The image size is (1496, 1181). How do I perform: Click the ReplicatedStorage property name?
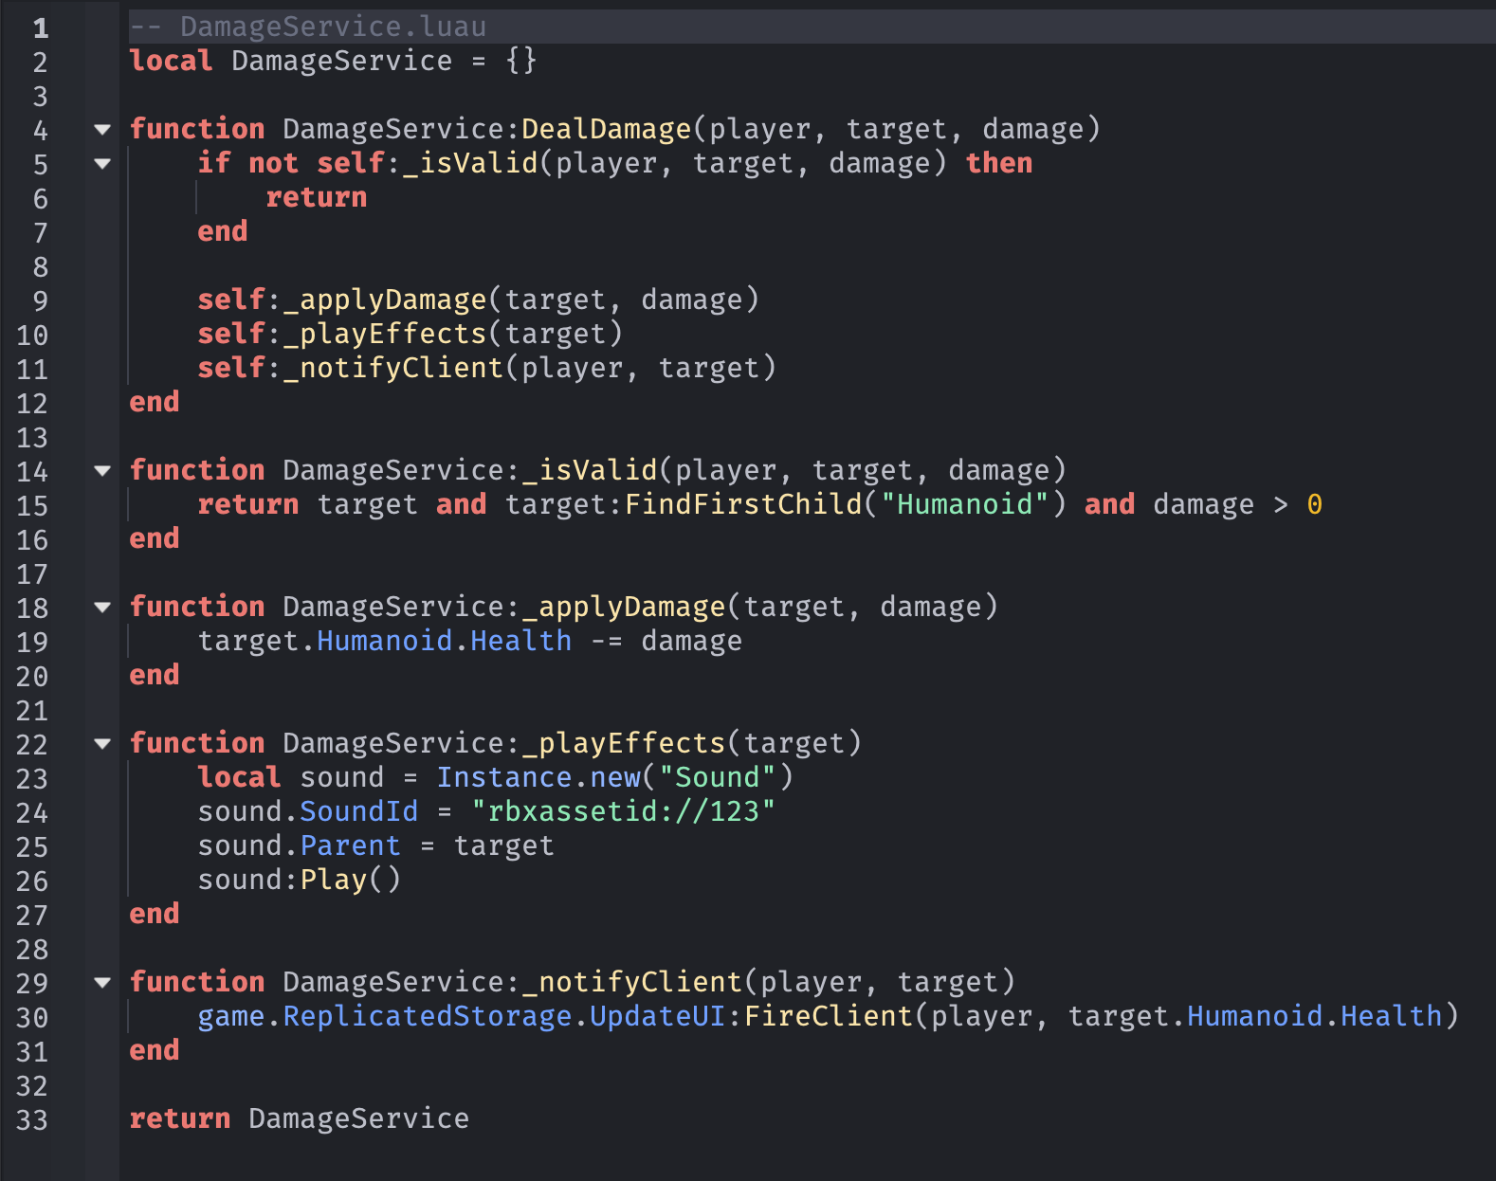[x=428, y=1016]
